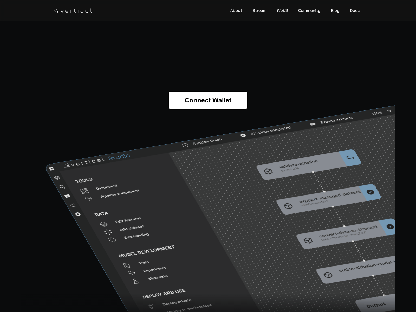Click the Vertical logo in the header
The image size is (416, 312).
[x=73, y=11]
